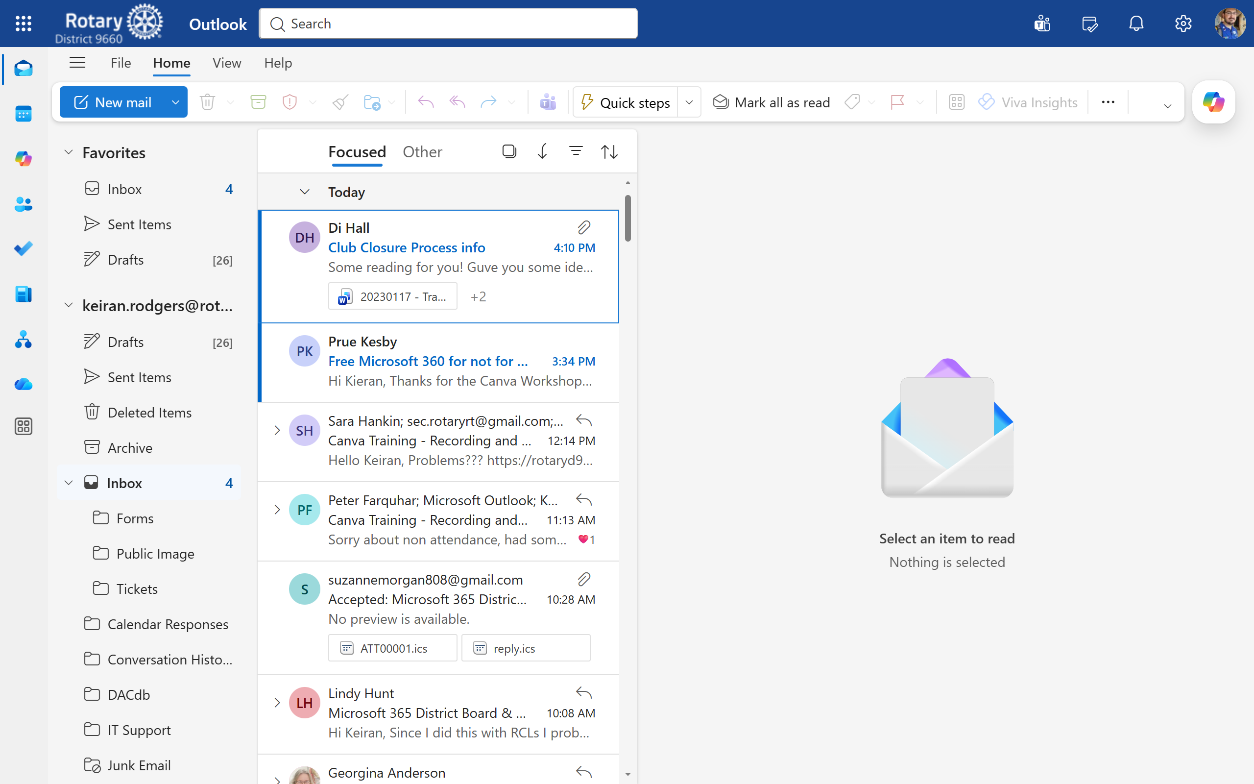Open the reply.ics attachment
The width and height of the screenshot is (1254, 784).
tap(526, 648)
